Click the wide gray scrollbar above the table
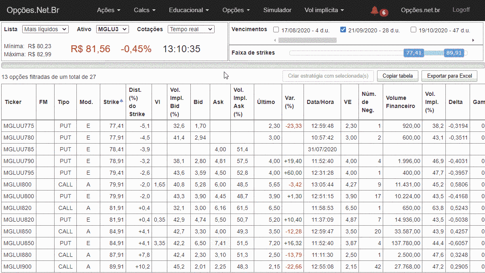Screen dimensions: 485x273 pyautogui.click(x=242, y=65)
